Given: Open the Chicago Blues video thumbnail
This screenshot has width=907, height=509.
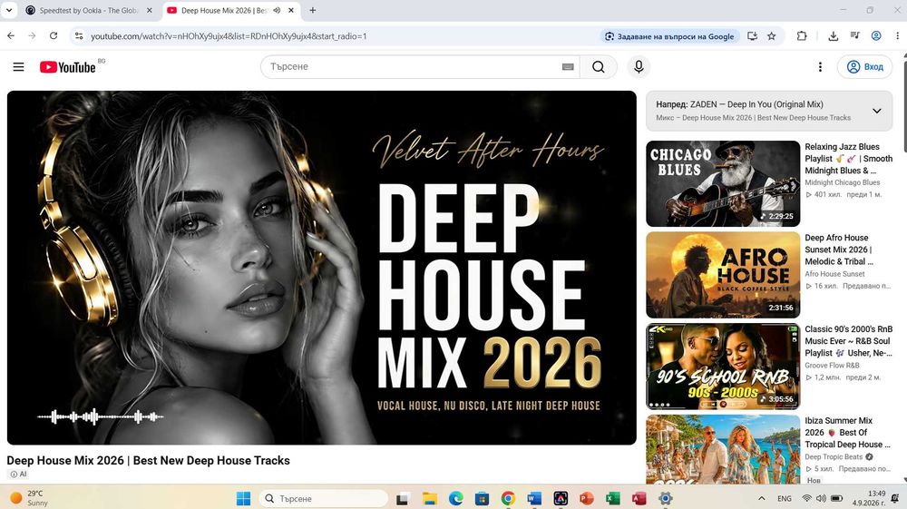Looking at the screenshot, I should [x=723, y=183].
